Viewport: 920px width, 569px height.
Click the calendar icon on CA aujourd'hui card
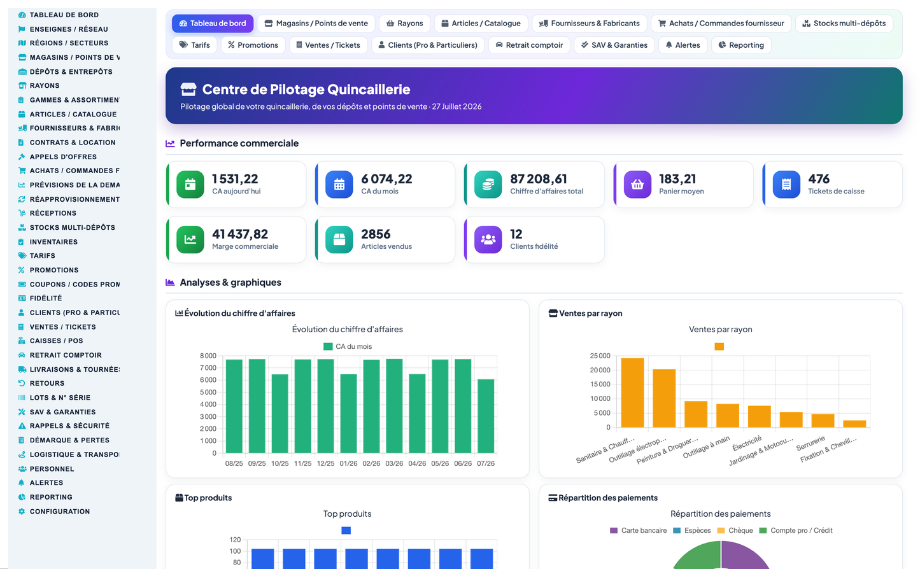pyautogui.click(x=190, y=185)
